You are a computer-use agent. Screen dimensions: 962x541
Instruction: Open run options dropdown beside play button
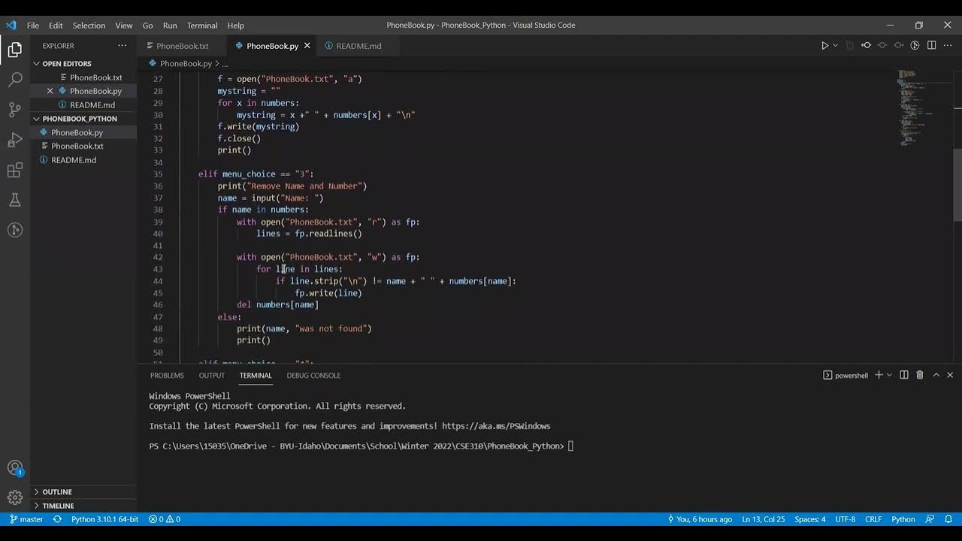[x=835, y=46]
